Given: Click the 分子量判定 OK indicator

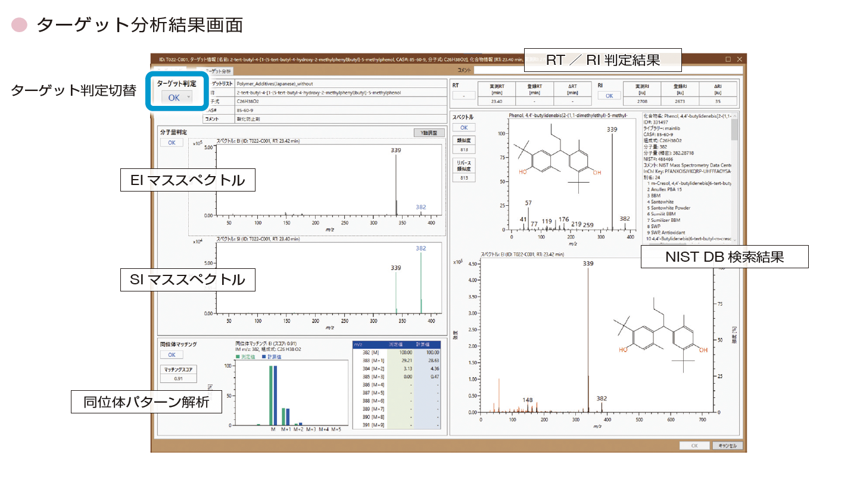Looking at the screenshot, I should point(172,143).
